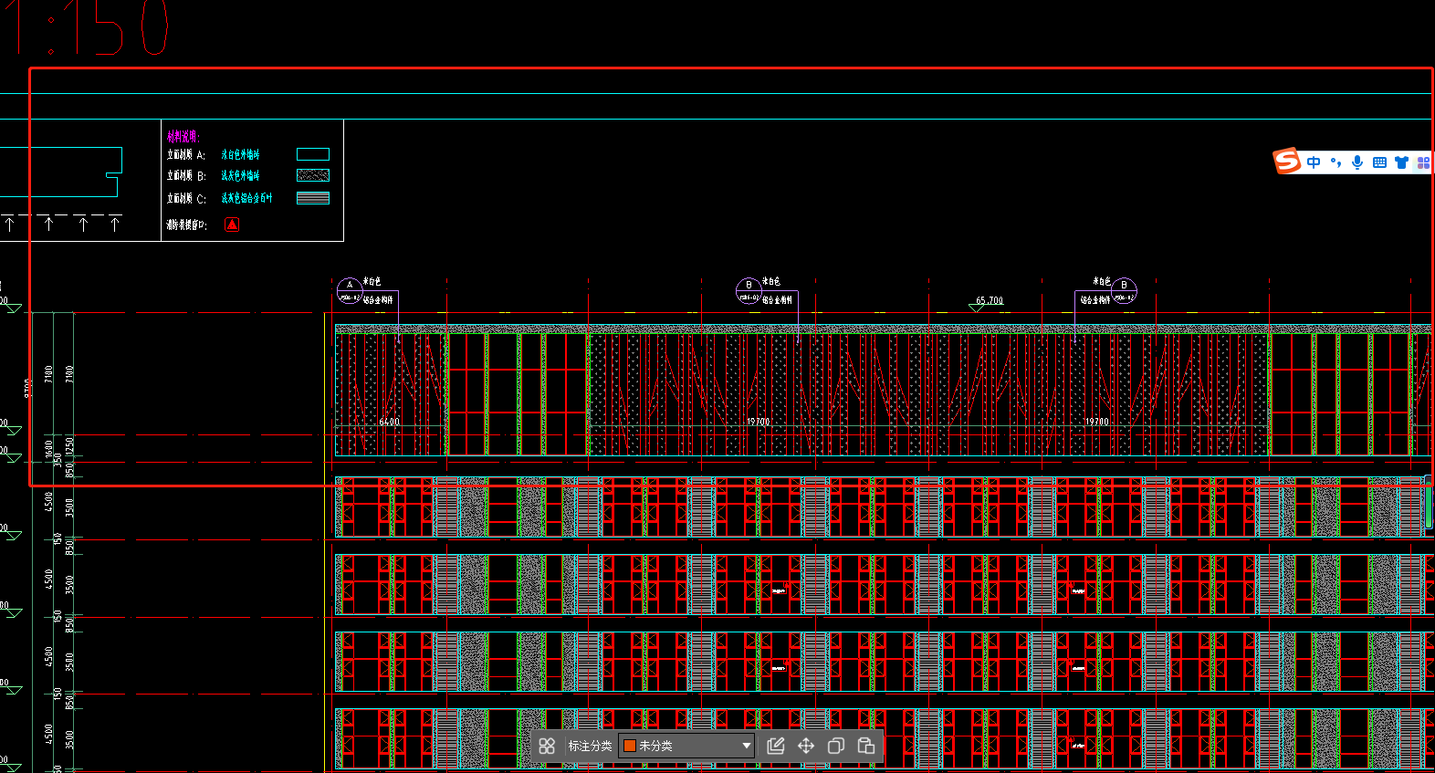Click the Sogou input method S logo
This screenshot has height=773, width=1435.
click(x=1287, y=161)
